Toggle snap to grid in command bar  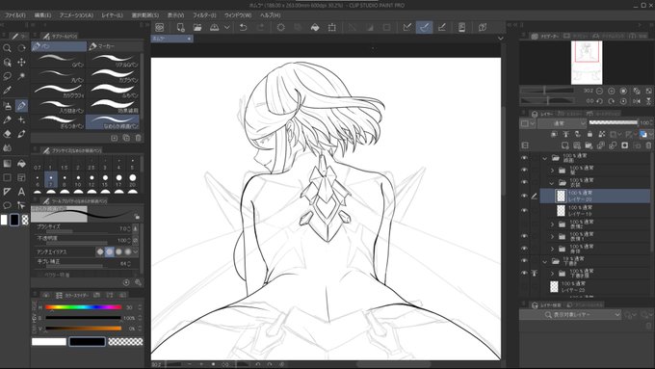click(x=441, y=28)
